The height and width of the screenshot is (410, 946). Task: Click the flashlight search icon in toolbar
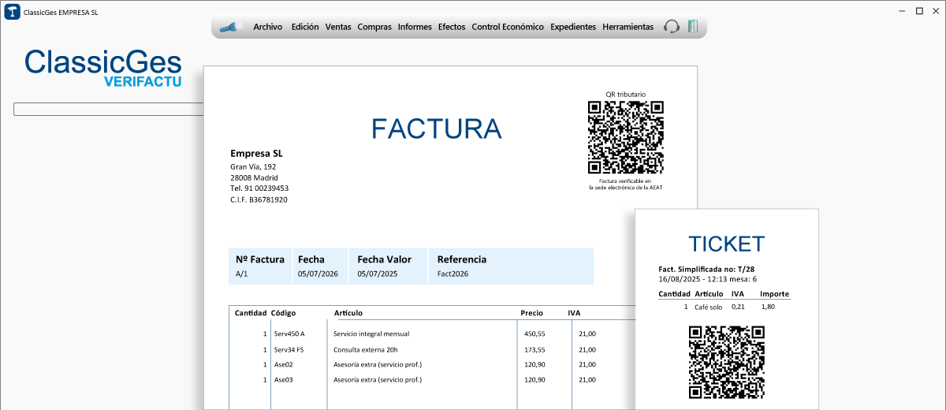[x=229, y=28]
